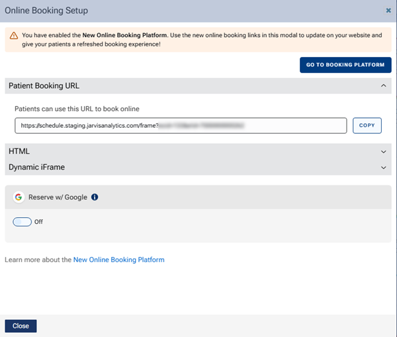This screenshot has width=397, height=337.
Task: Click the Reserve w/ Google label text
Action: [x=58, y=197]
